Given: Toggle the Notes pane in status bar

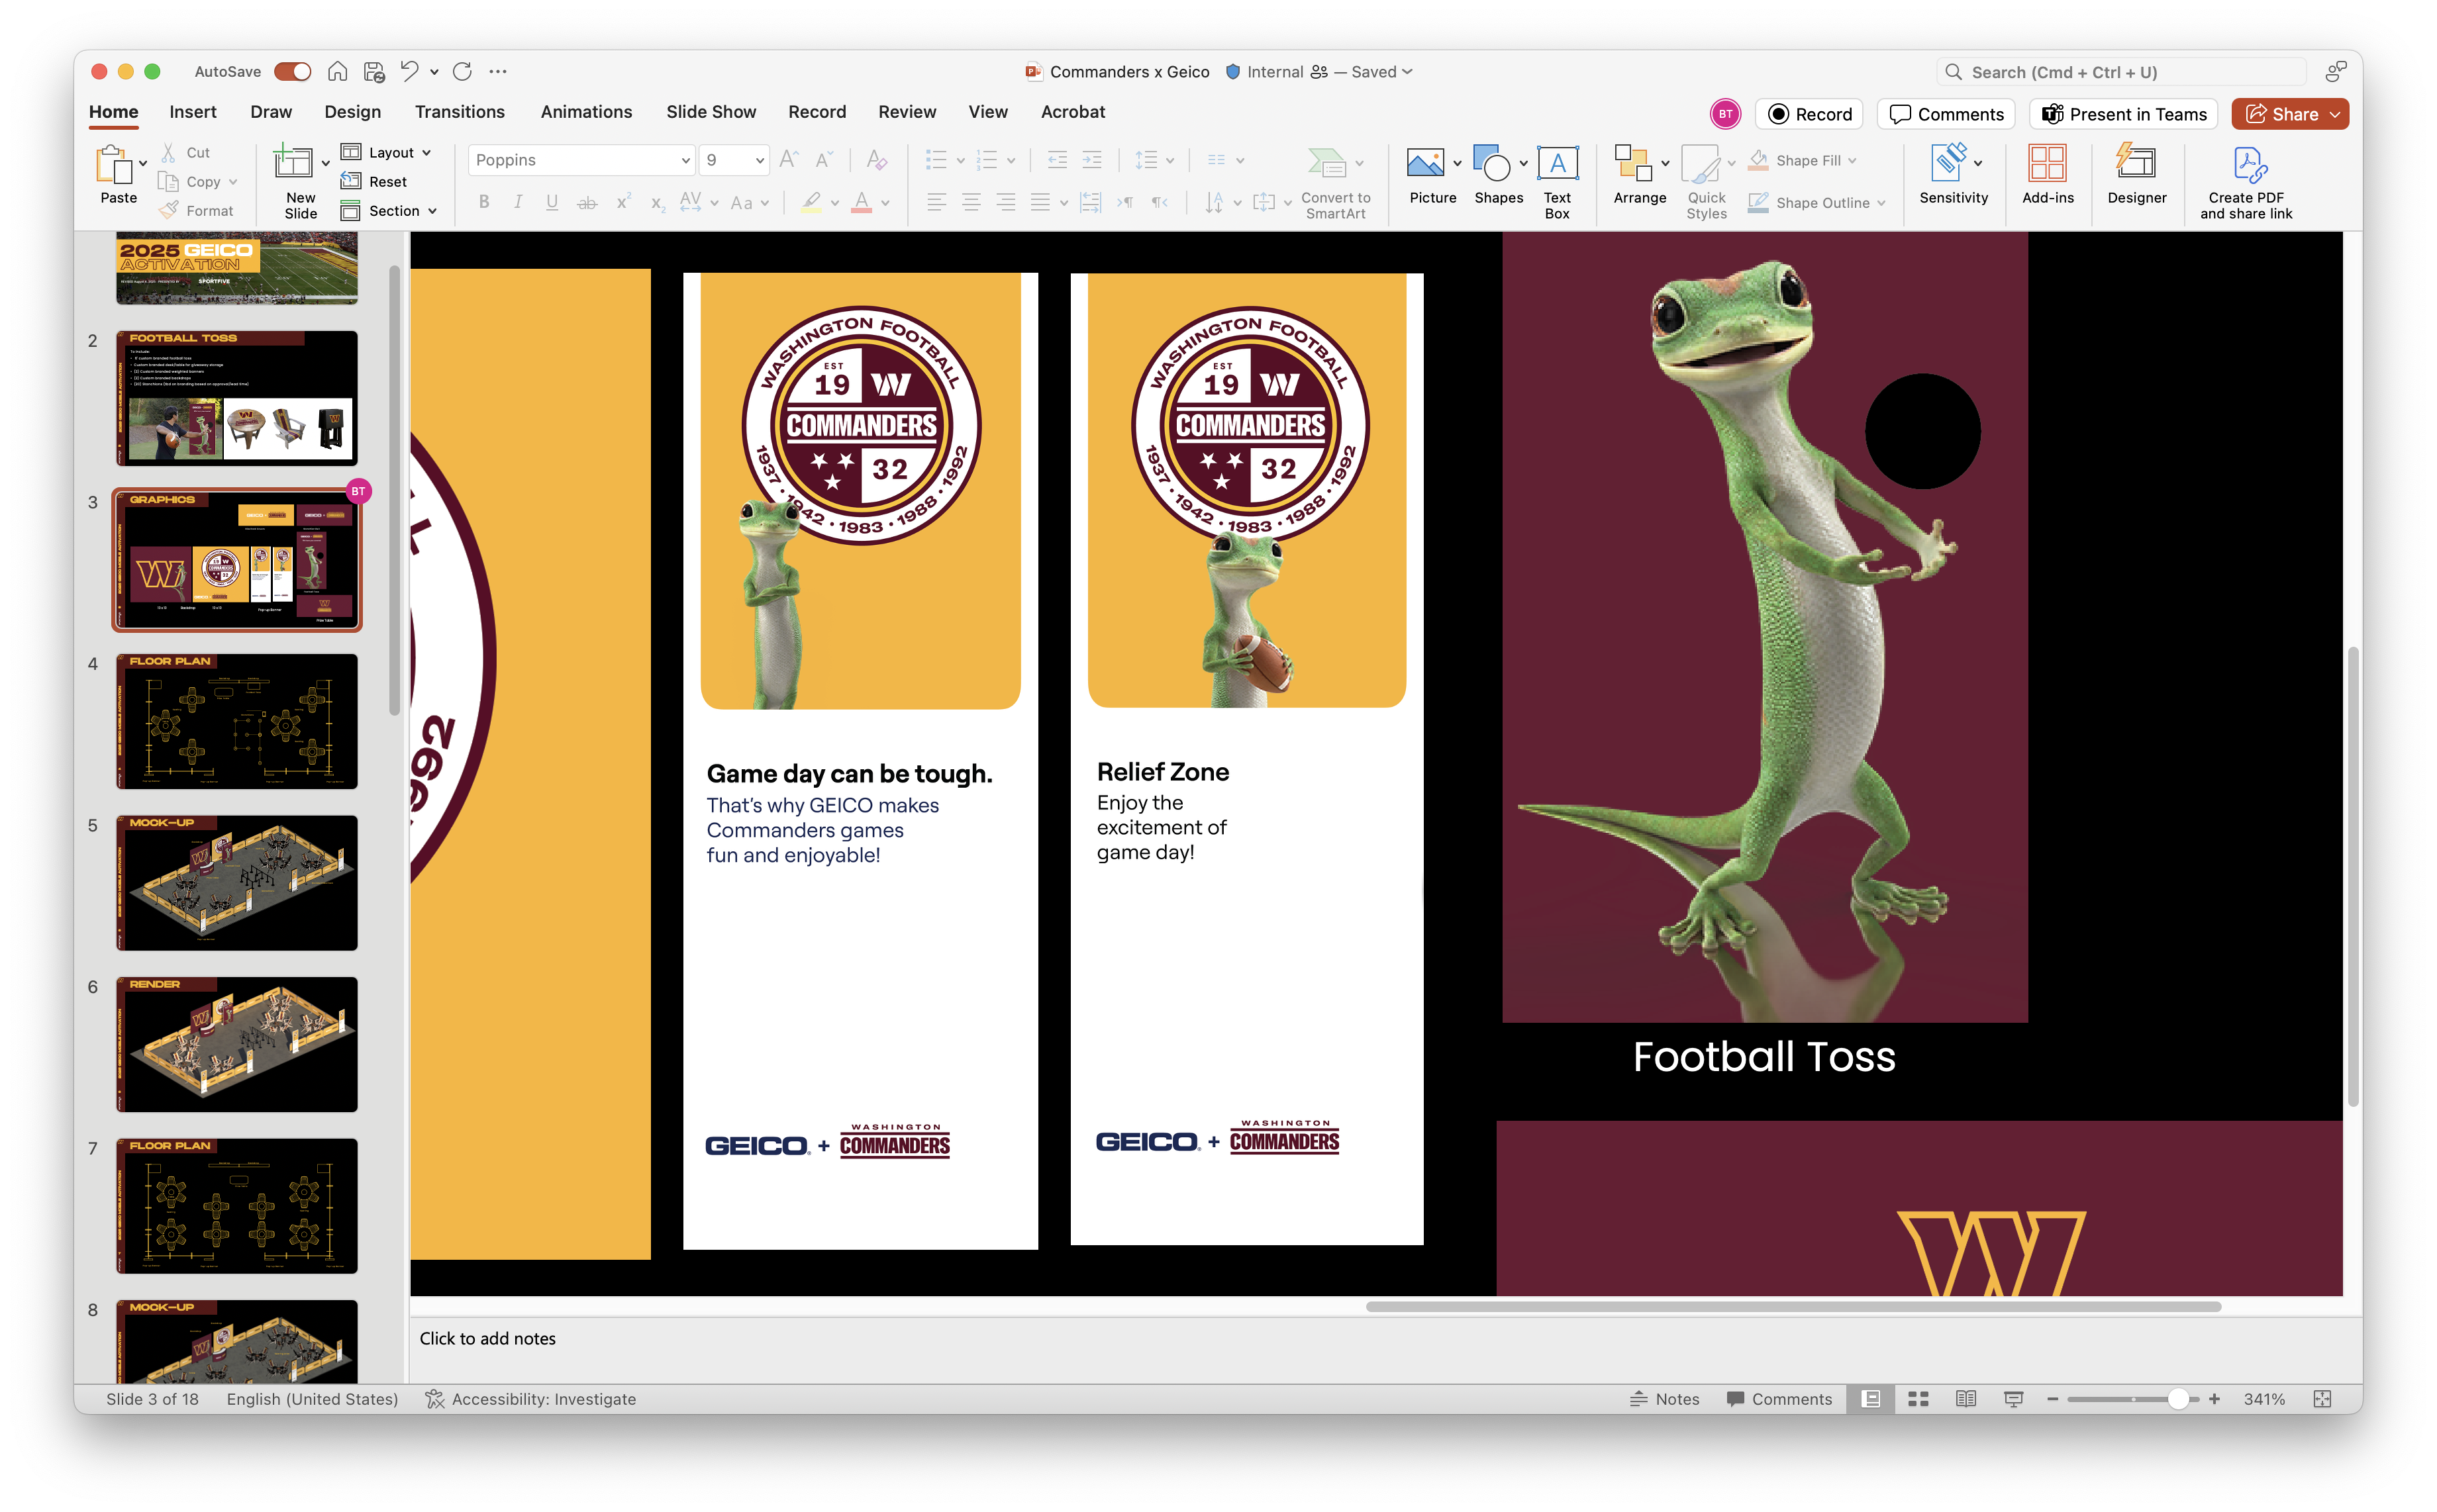Looking at the screenshot, I should [x=1666, y=1399].
